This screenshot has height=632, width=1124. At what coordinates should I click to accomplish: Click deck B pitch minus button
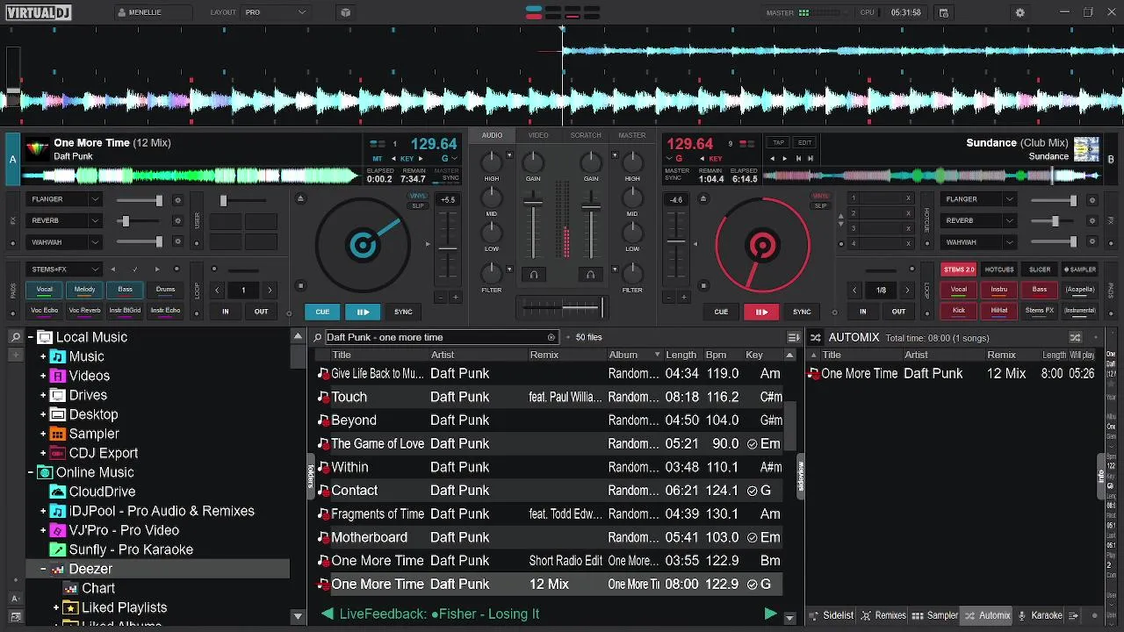coord(669,298)
